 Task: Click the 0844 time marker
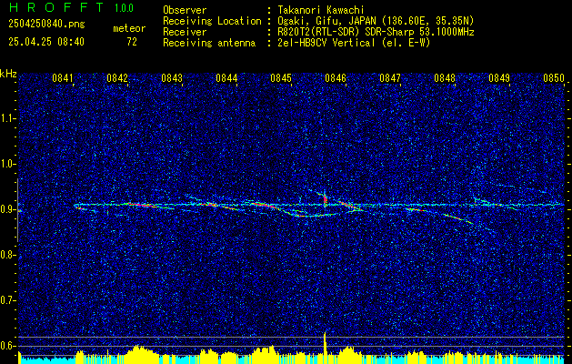pyautogui.click(x=226, y=78)
